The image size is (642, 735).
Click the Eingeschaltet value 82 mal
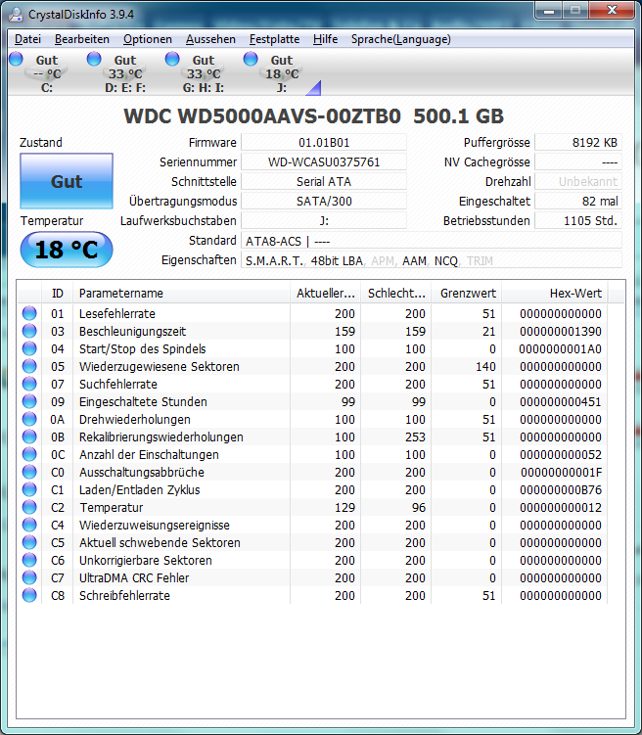click(578, 201)
